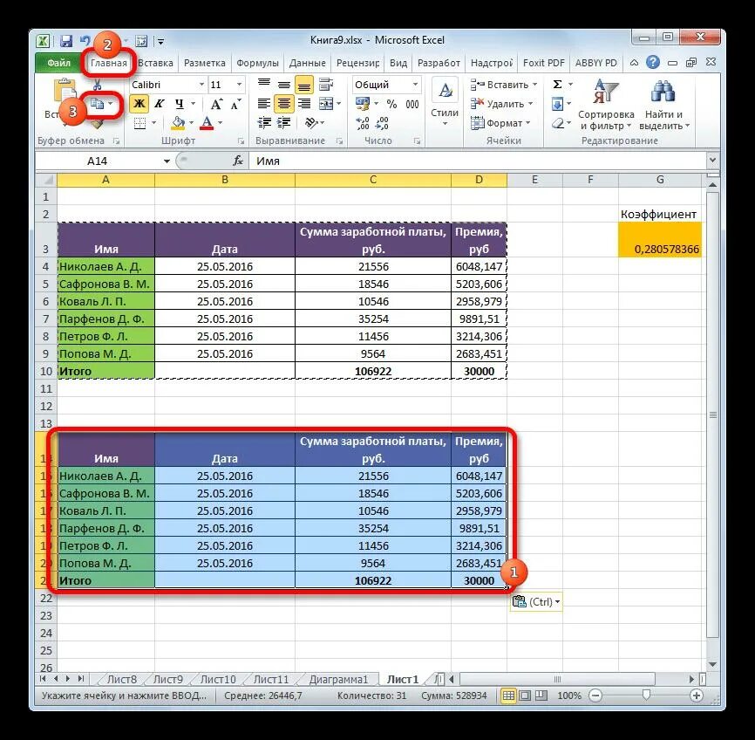The image size is (755, 740).
Task: Click the Format Painter brush icon
Action: click(98, 124)
